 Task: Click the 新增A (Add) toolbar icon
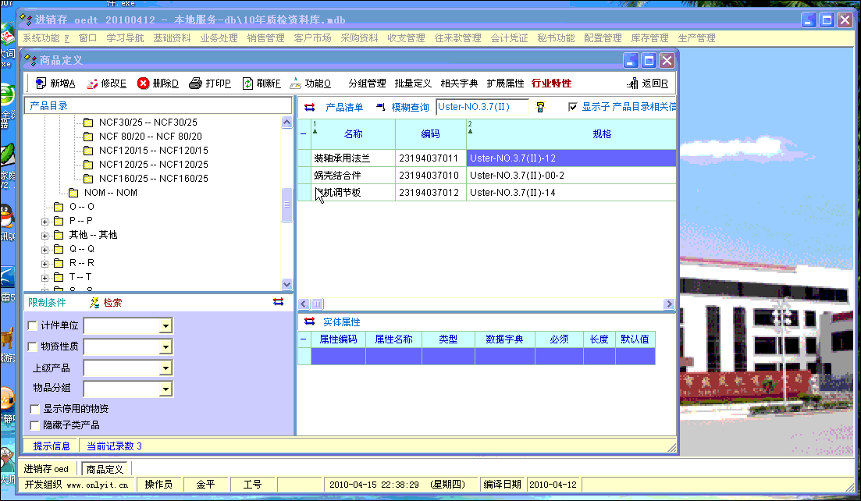pos(41,83)
